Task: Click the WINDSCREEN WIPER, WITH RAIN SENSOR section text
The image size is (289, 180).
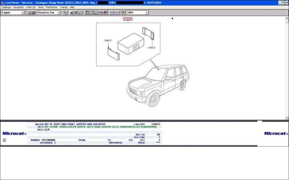Action: (x=108, y=127)
